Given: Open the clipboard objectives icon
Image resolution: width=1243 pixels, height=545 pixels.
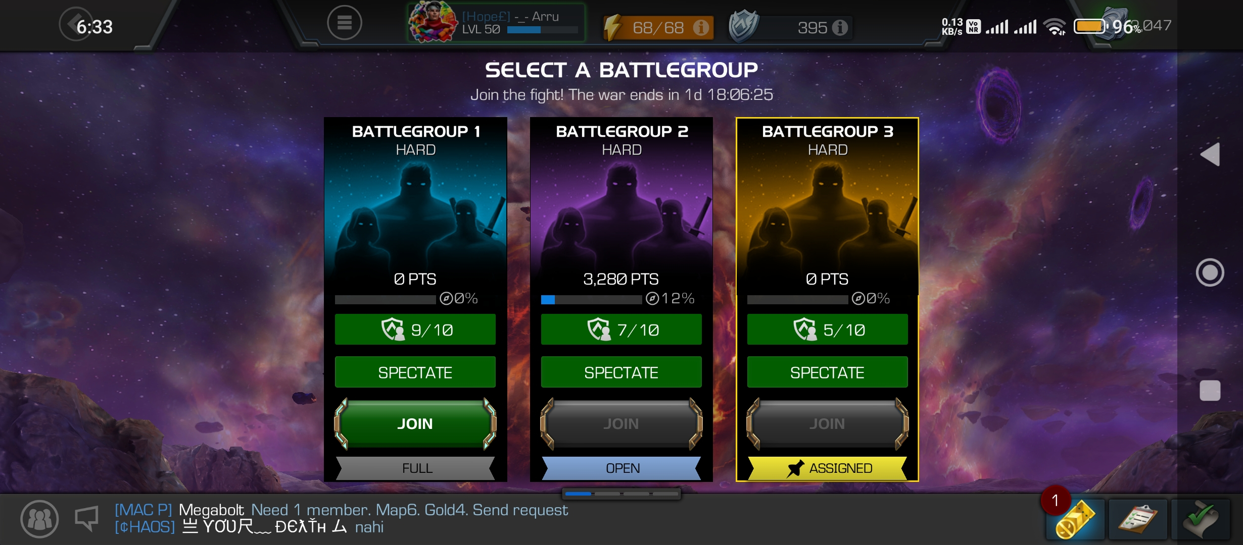Looking at the screenshot, I should 1138,520.
